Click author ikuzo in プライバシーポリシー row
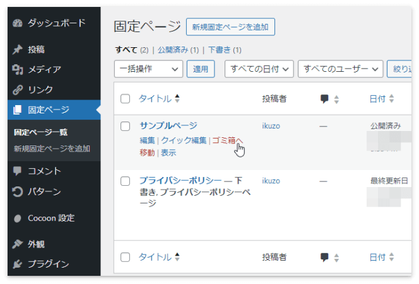The width and height of the screenshot is (419, 284). tap(271, 181)
